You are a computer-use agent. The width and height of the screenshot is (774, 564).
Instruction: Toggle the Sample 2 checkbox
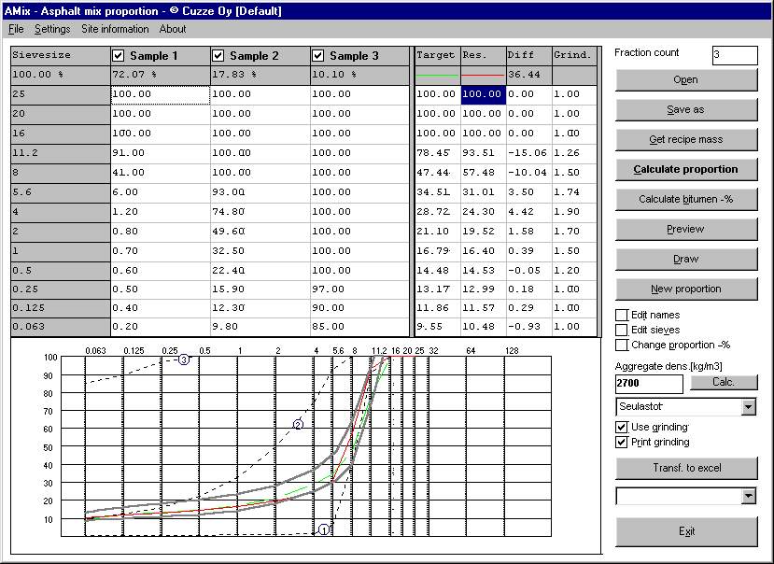click(x=218, y=56)
